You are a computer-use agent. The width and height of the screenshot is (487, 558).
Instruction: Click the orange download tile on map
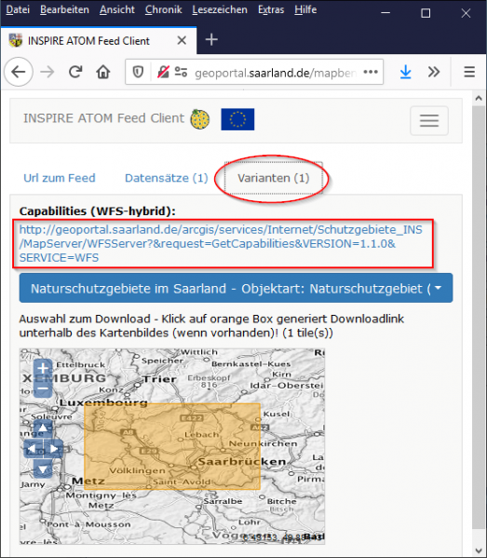(172, 446)
